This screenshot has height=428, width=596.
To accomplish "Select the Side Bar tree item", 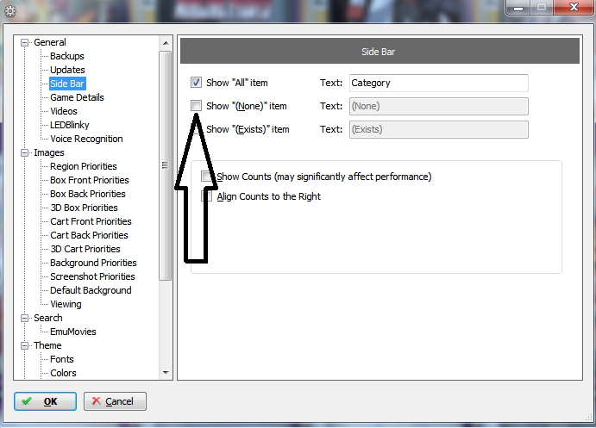I will point(67,84).
